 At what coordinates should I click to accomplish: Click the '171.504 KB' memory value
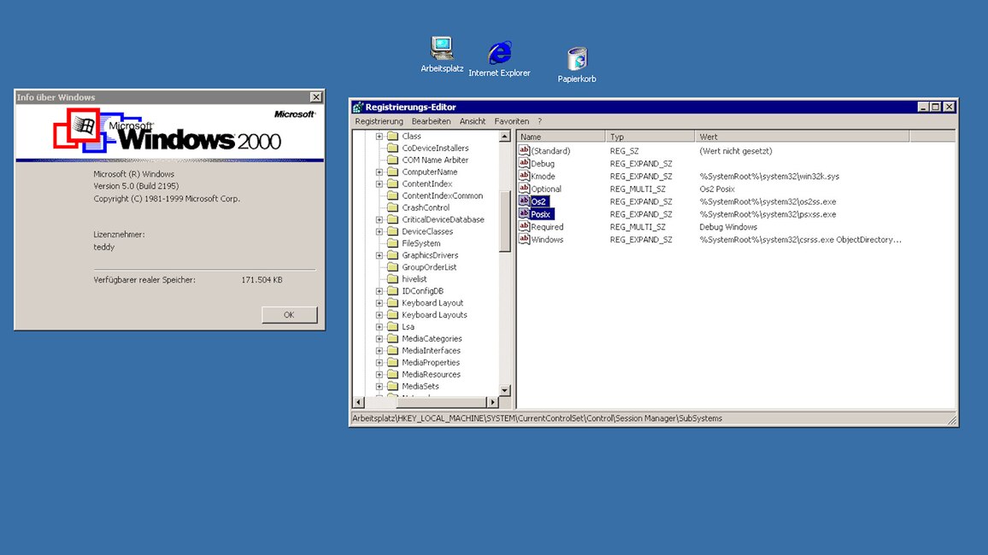tap(262, 280)
